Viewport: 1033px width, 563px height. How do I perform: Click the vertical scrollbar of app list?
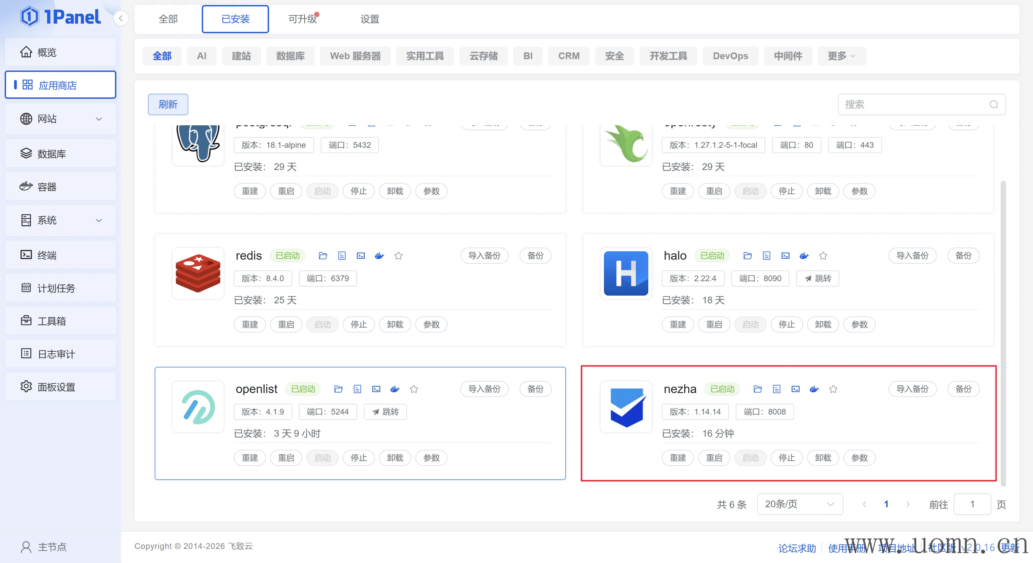[x=1003, y=333]
